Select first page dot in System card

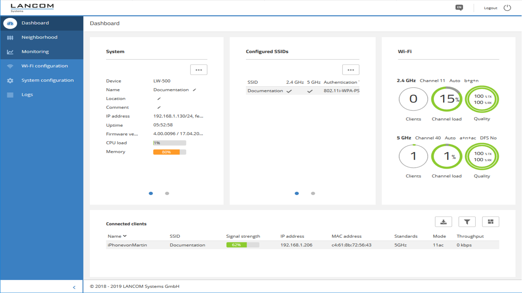tap(151, 193)
